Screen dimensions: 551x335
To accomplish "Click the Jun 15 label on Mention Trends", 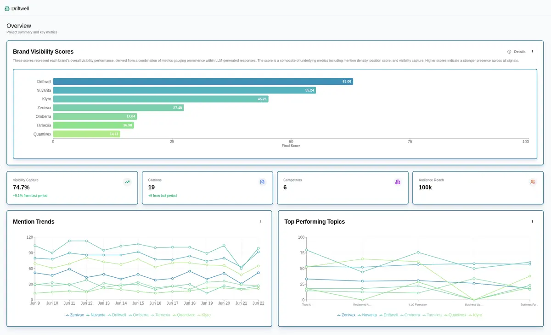I will click(x=138, y=303).
